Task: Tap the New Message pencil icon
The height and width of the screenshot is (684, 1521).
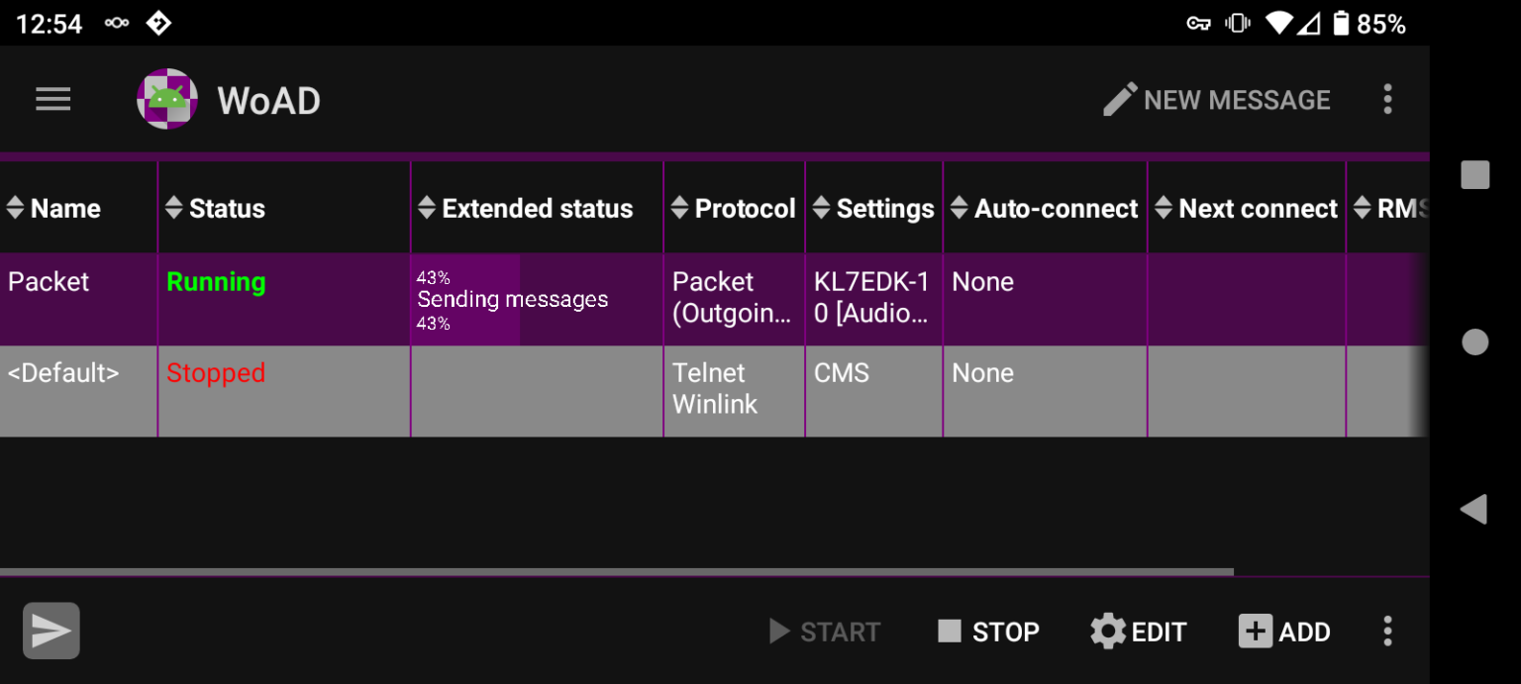Action: [1120, 99]
